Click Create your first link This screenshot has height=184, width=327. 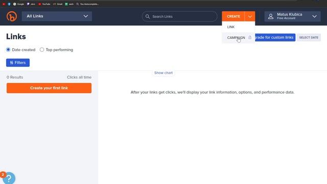pos(49,88)
